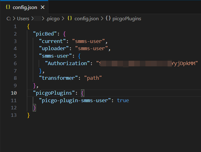Click the "smms-user" value on line 3
This screenshot has height=152, width=201.
pos(88,41)
